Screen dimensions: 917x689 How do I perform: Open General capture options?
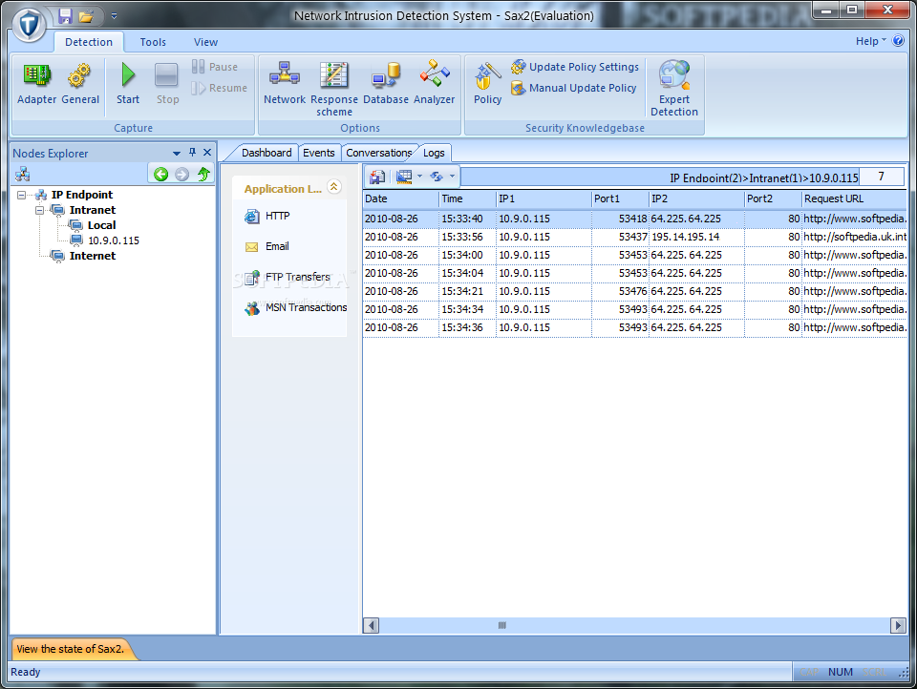[80, 84]
